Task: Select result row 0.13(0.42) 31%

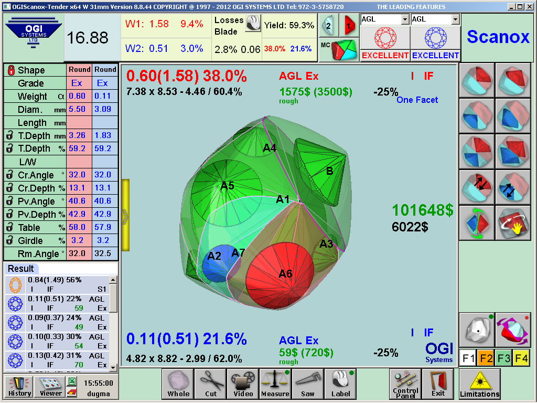Action: point(57,360)
